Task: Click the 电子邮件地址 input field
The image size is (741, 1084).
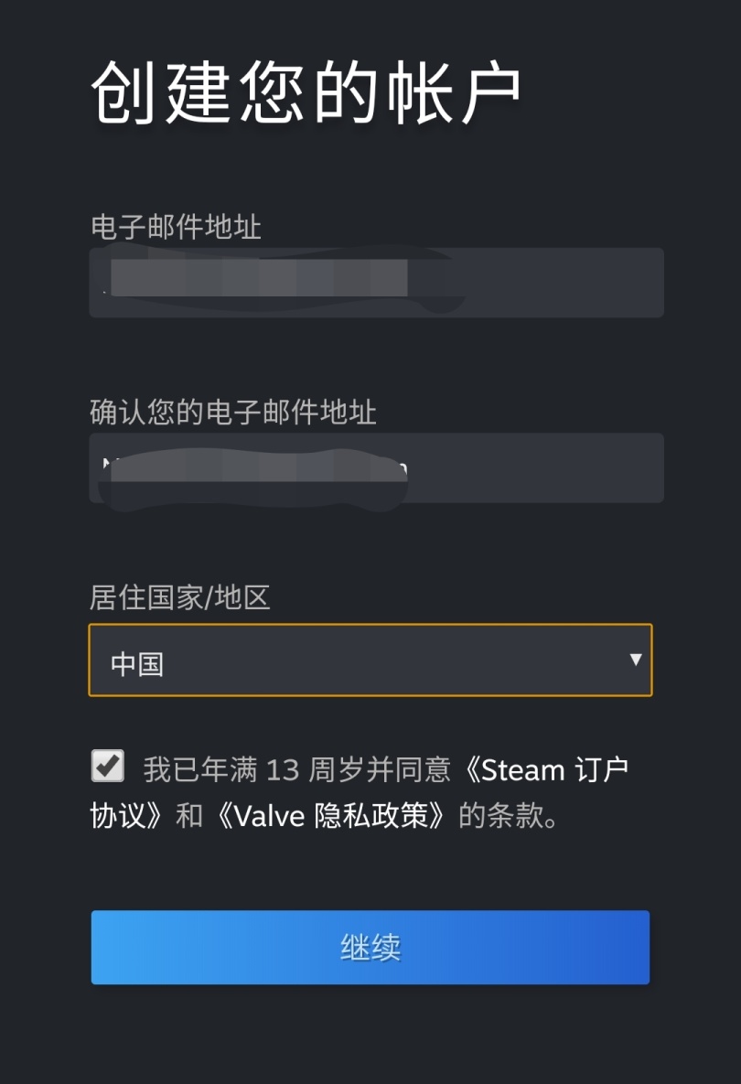Action: pyautogui.click(x=549, y=283)
